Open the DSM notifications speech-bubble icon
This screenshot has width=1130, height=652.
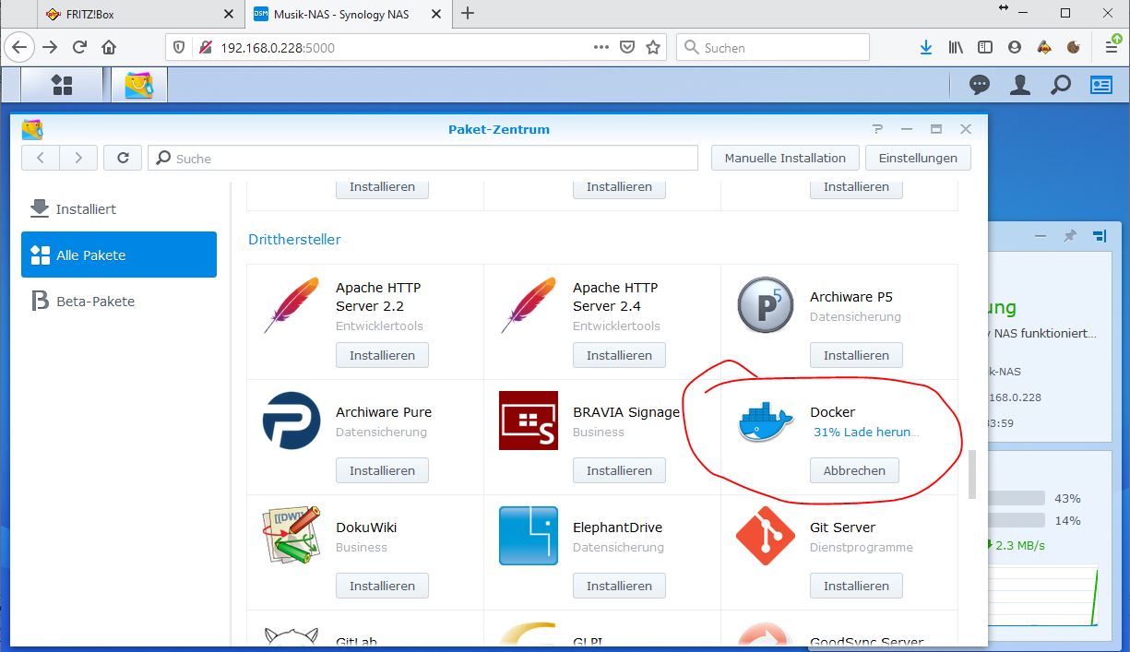coord(979,84)
